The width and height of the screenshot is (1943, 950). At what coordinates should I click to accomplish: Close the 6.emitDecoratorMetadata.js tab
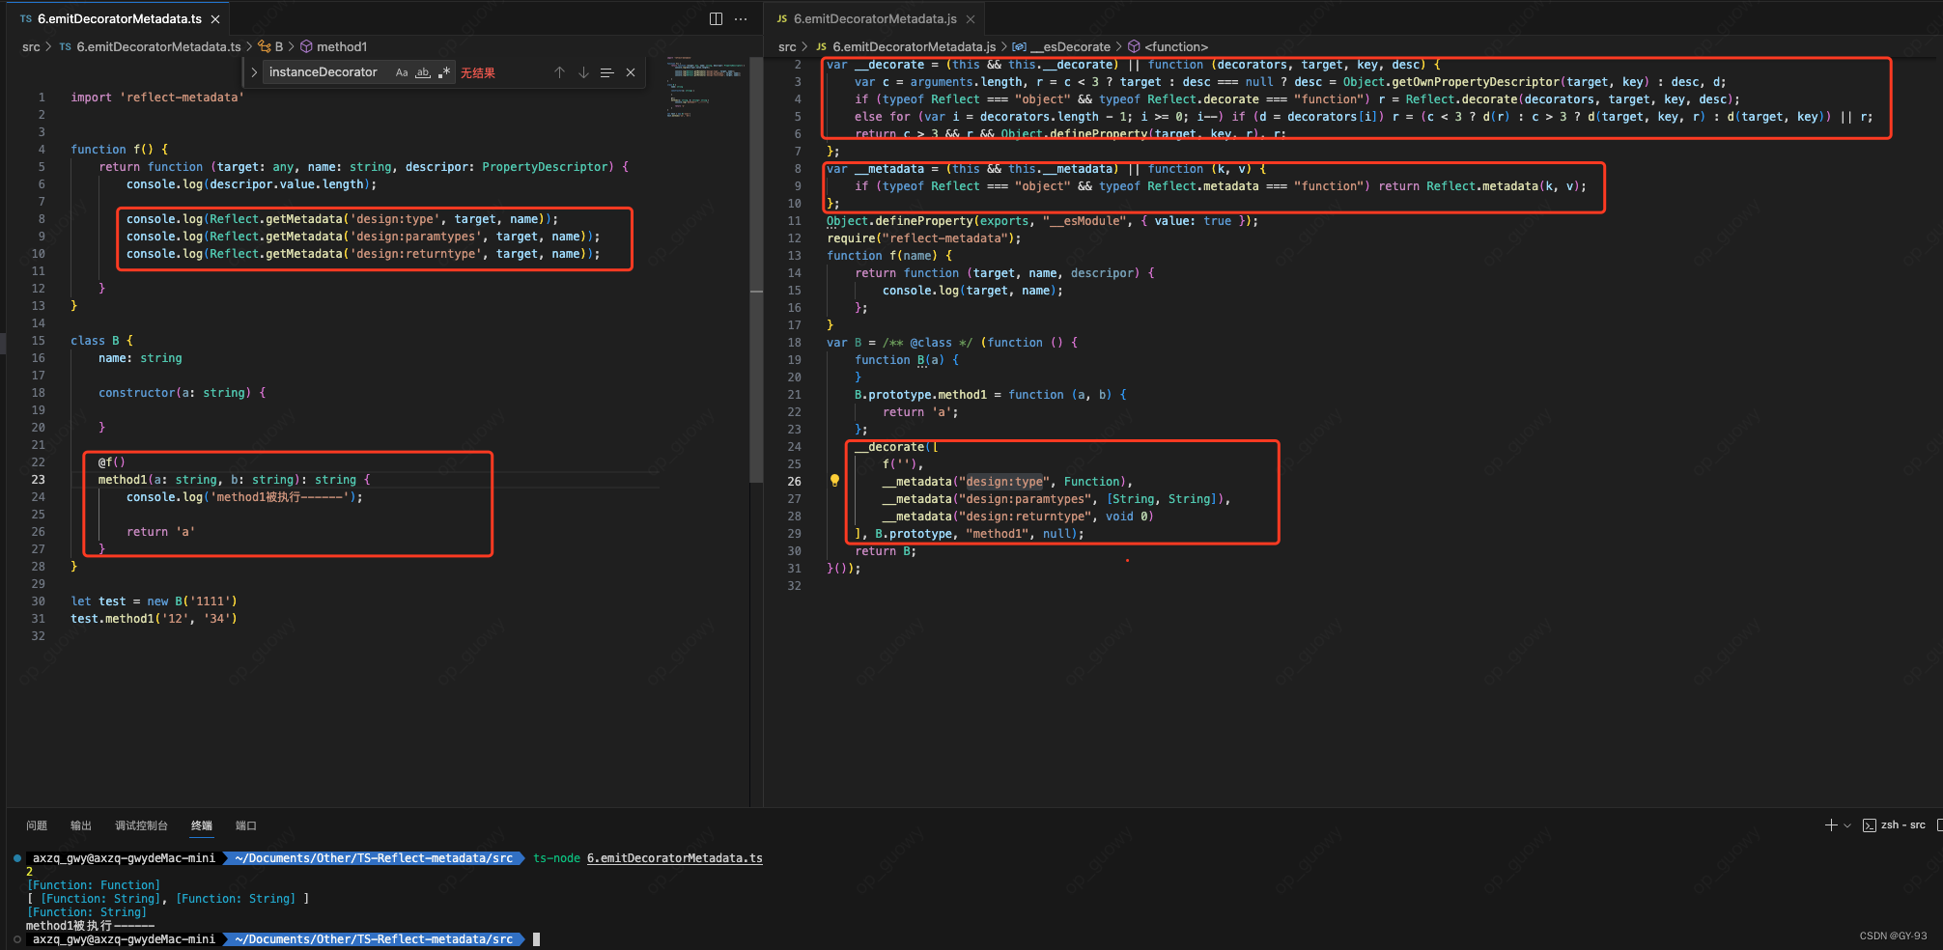coord(971,19)
